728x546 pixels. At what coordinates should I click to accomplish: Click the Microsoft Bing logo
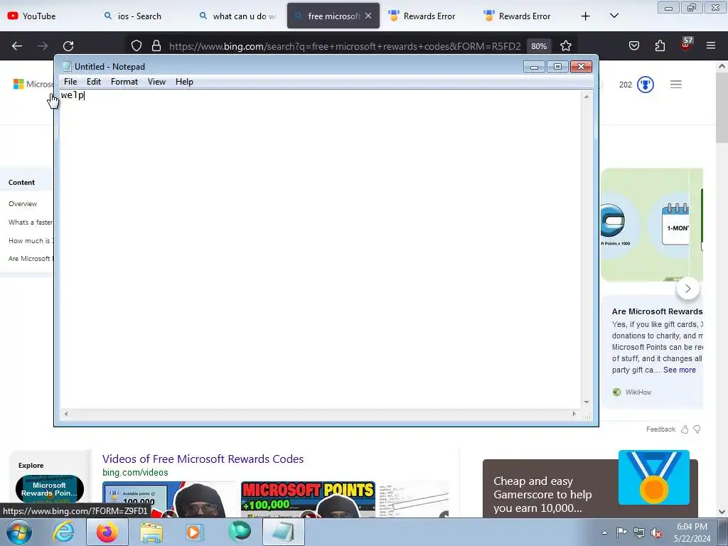pyautogui.click(x=33, y=84)
